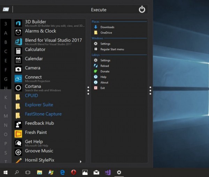The width and height of the screenshot is (209, 177).
Task: Open the Hornil StylePix pencil icon
Action: [x=18, y=160]
